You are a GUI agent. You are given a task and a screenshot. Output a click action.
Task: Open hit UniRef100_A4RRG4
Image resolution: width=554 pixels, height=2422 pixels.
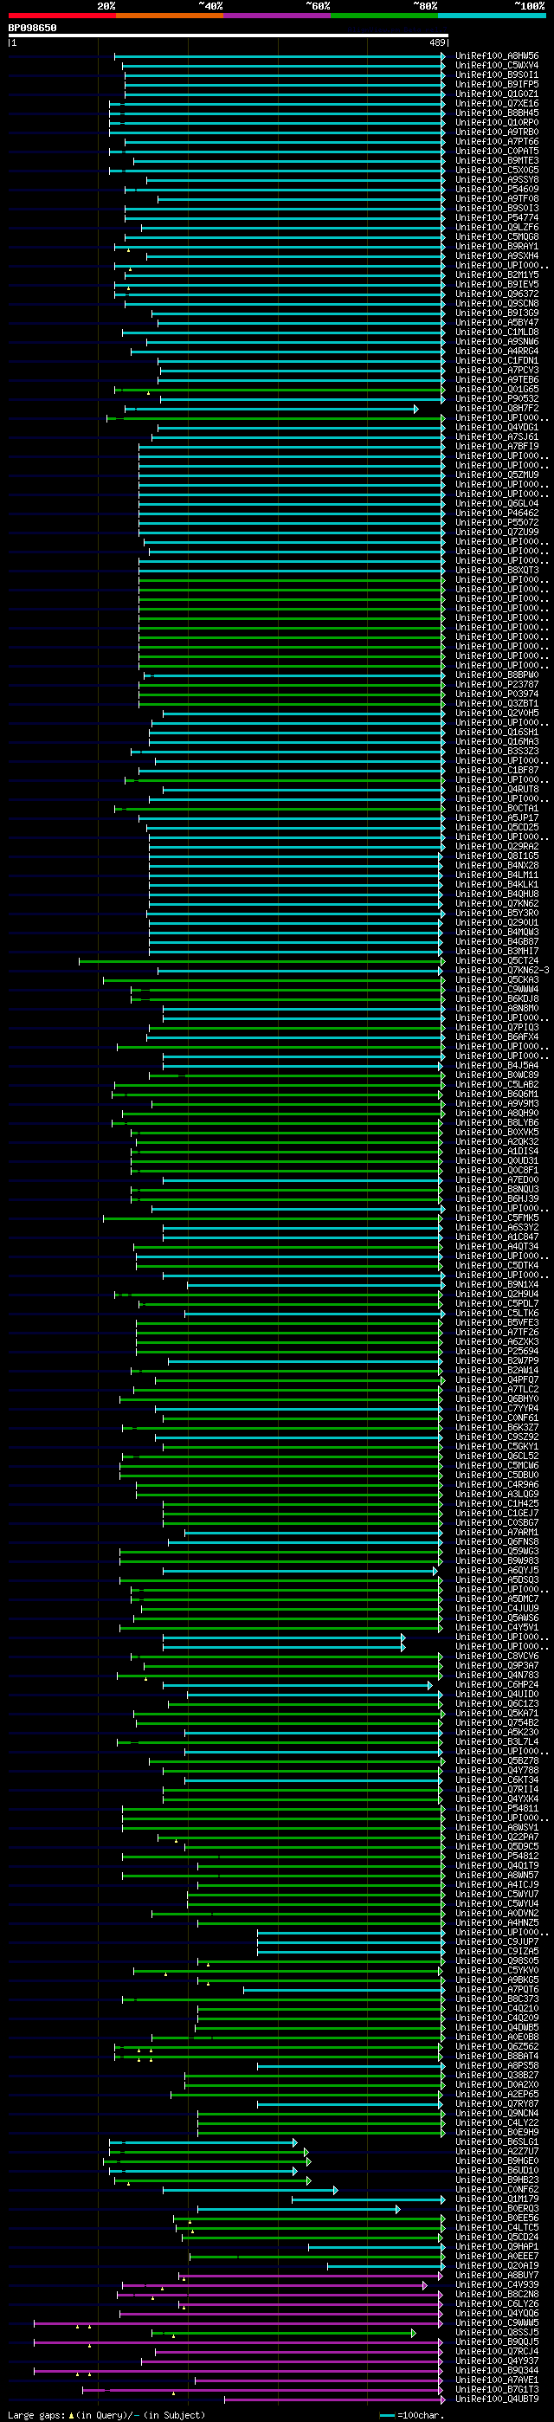tap(497, 351)
